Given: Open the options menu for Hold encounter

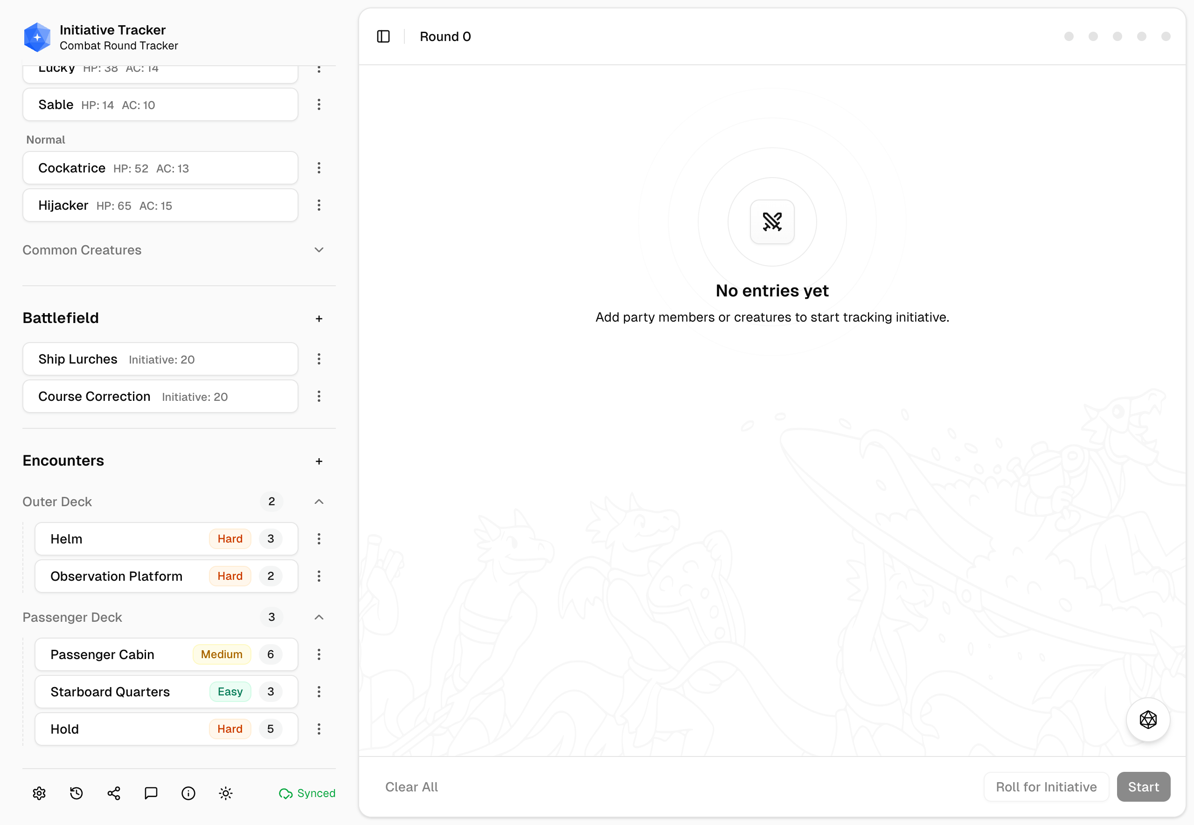Looking at the screenshot, I should 319,729.
